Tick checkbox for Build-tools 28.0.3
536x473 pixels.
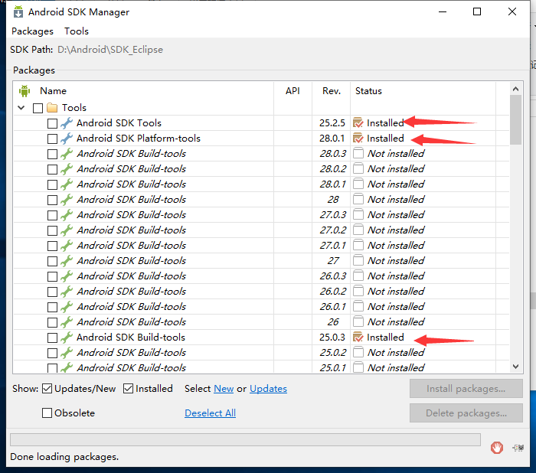click(x=52, y=154)
